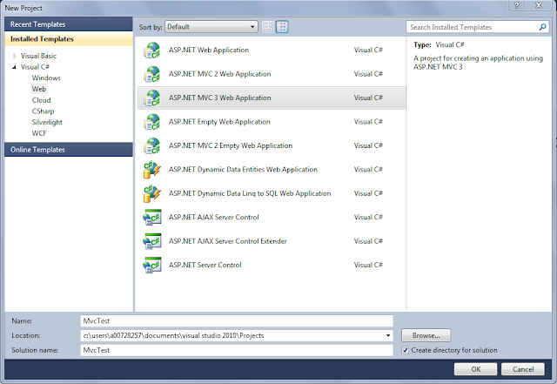Select ASP.NET MVC 2 Web Application text
The width and height of the screenshot is (557, 384).
pos(219,74)
